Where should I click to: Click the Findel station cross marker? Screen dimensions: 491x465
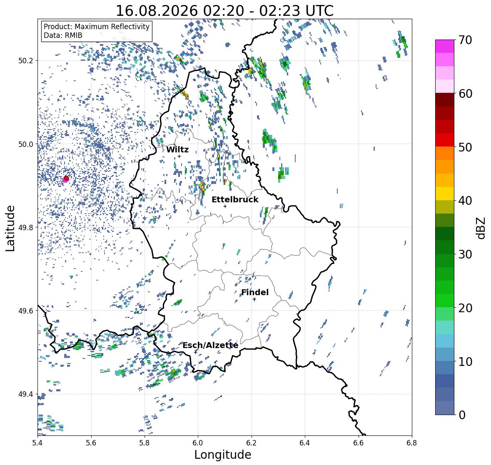(x=254, y=299)
